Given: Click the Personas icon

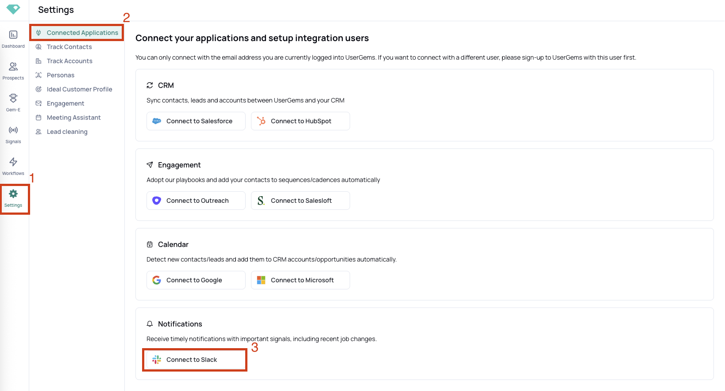Looking at the screenshot, I should click(39, 75).
